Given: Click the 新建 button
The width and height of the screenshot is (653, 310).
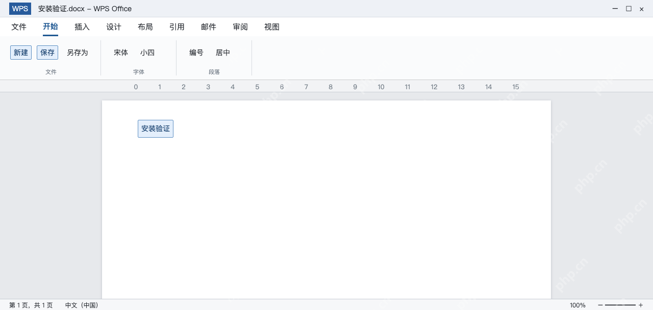Looking at the screenshot, I should (21, 53).
